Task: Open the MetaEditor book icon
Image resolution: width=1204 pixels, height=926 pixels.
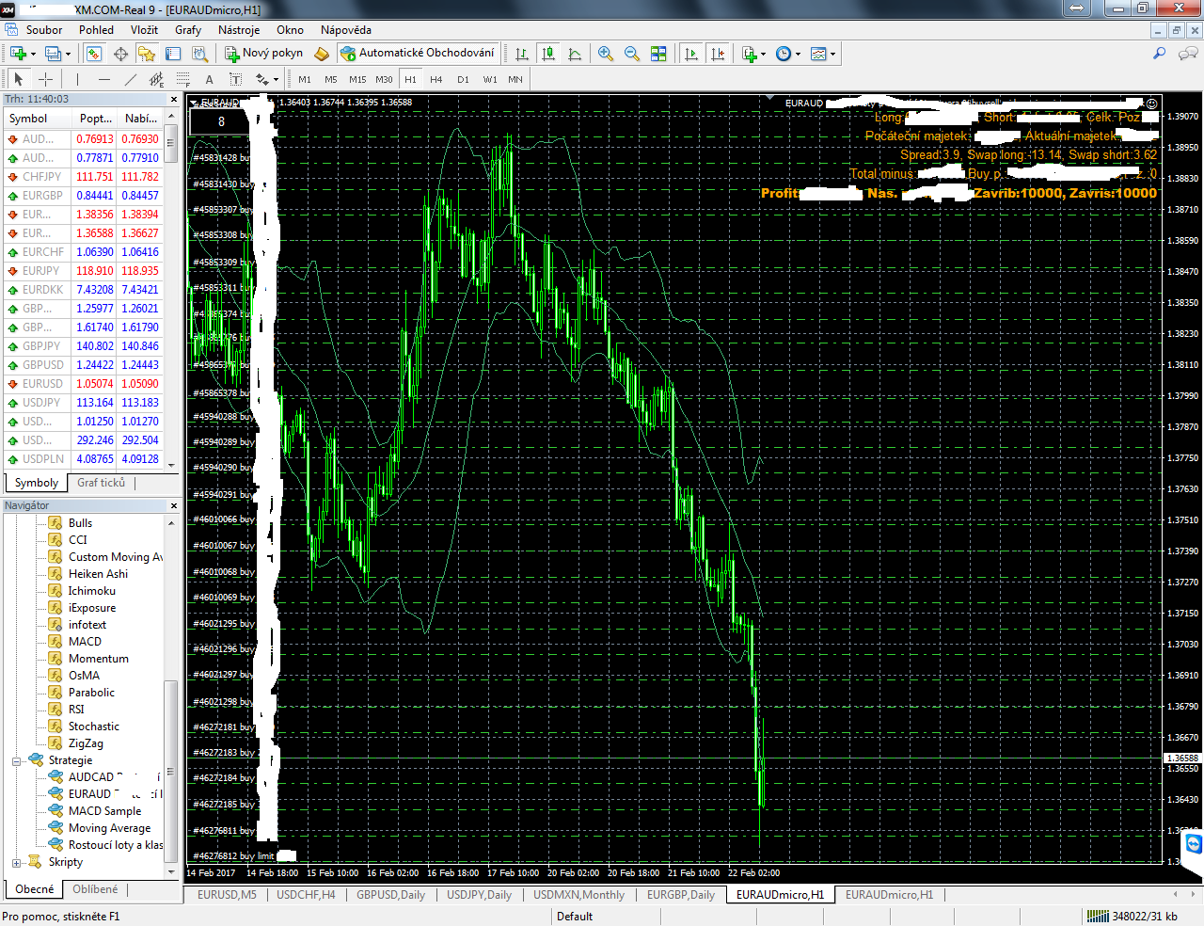Action: point(322,54)
